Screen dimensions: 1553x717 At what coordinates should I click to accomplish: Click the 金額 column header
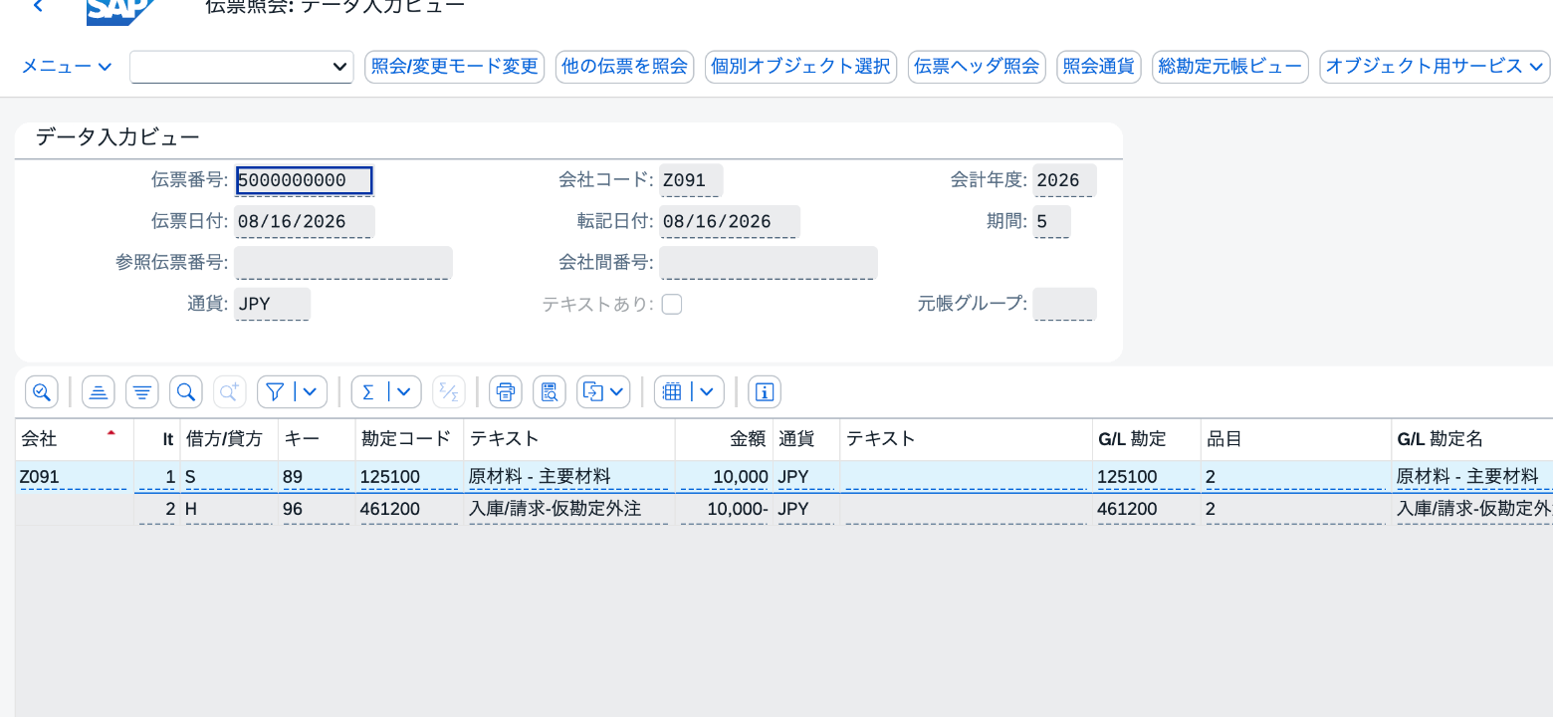click(724, 439)
